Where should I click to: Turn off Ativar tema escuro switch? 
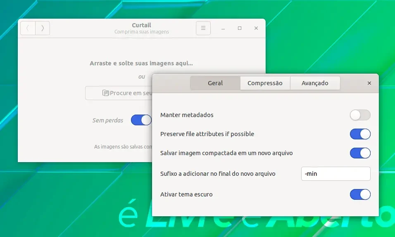pyautogui.click(x=360, y=194)
